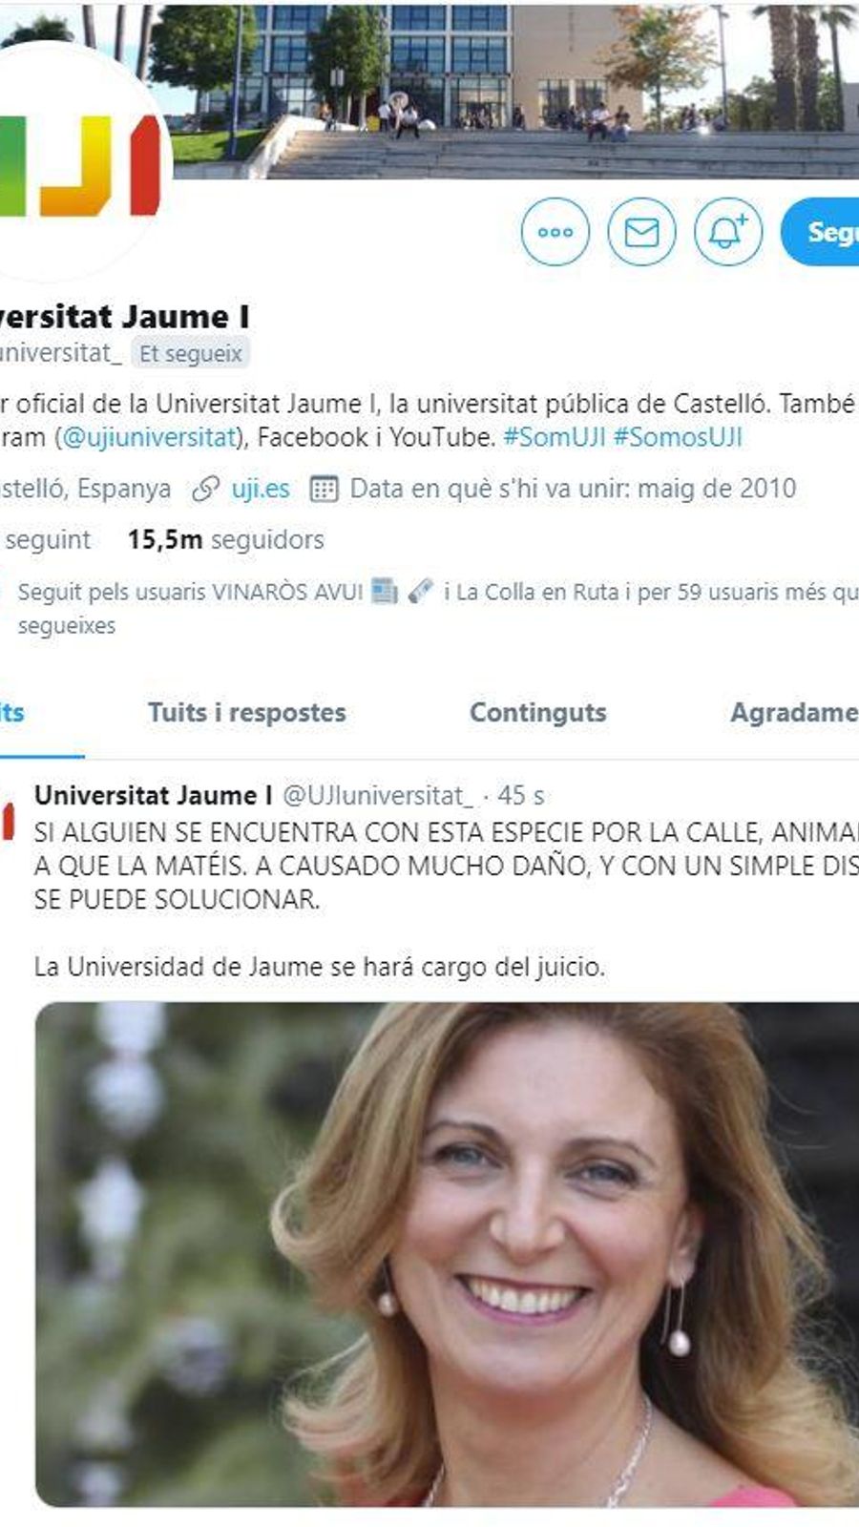859x1527 pixels.
Task: Turn on notifications with bell icon
Action: [728, 232]
